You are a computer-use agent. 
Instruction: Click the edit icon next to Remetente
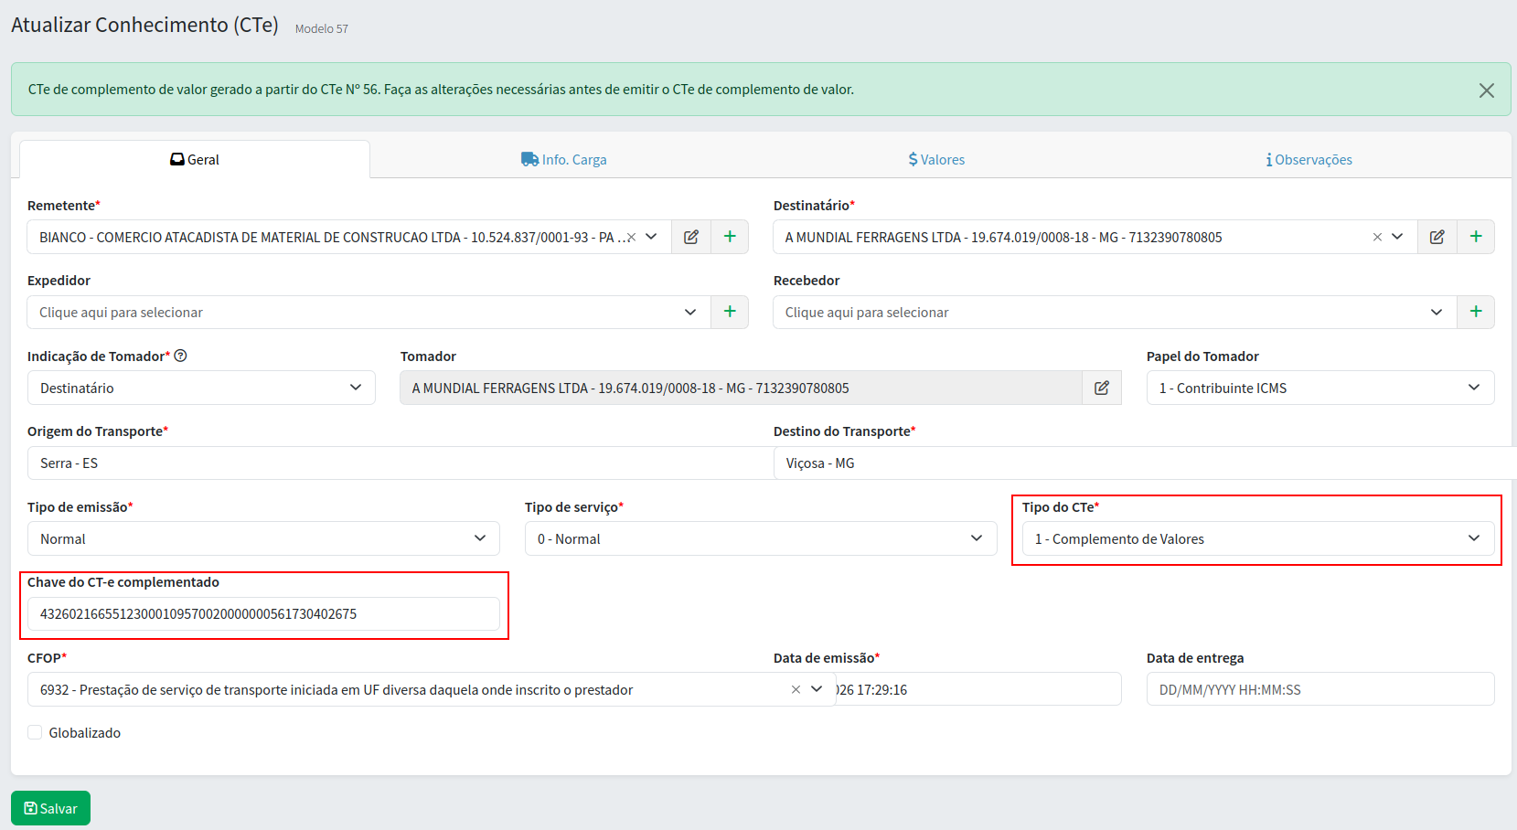(691, 237)
